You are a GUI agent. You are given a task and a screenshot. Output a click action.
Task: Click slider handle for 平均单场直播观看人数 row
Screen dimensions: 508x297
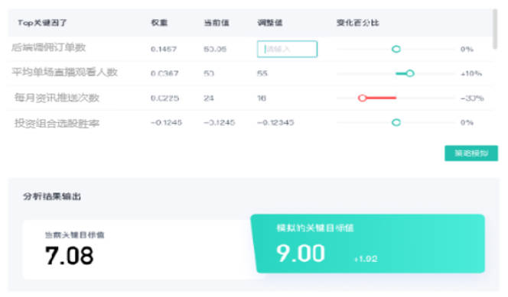click(410, 73)
